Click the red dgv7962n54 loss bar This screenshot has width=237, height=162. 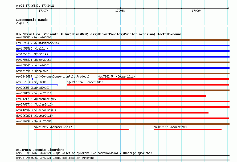164,79
